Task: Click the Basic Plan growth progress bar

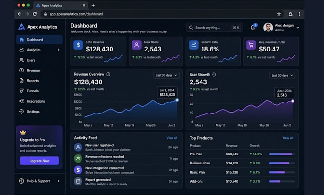Action: coord(282,172)
